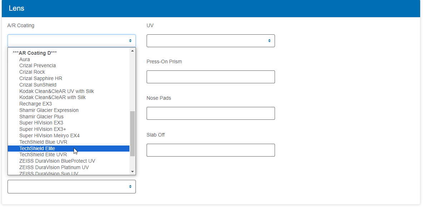Open the A/R Coating dropdown

click(x=72, y=41)
